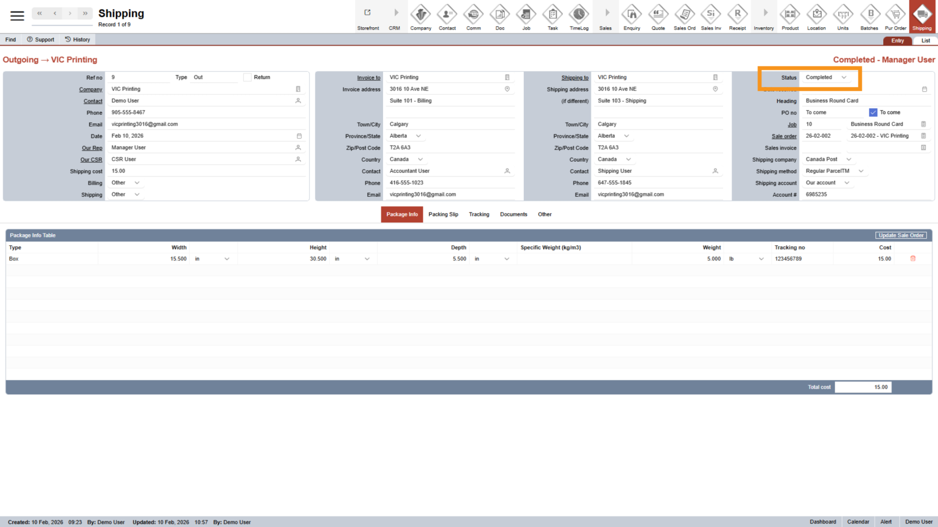The image size is (938, 527).
Task: Open the Shipping company dropdown
Action: [849, 159]
